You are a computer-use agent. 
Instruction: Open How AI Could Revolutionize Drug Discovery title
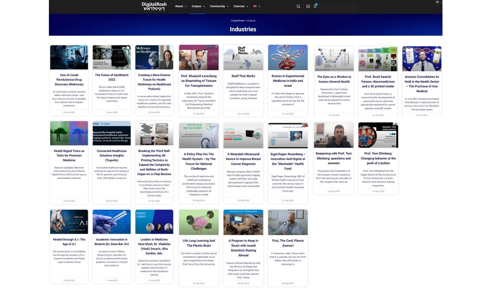69,80
